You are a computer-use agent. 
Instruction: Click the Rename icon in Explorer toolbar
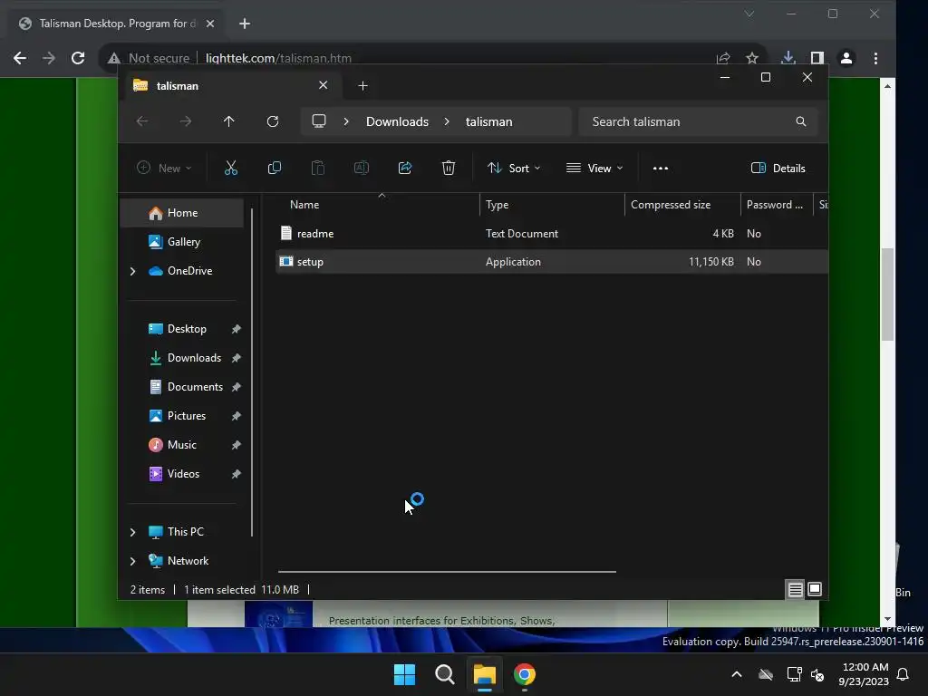click(362, 168)
